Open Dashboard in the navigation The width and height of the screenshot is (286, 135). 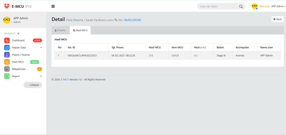tap(18, 40)
